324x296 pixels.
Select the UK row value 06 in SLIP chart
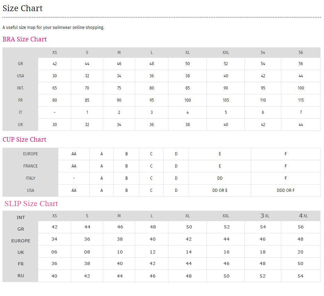(54, 251)
